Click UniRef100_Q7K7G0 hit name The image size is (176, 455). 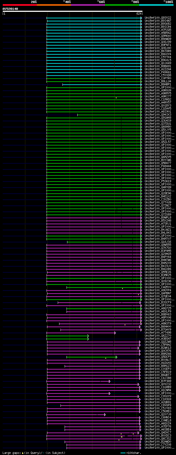click(158, 248)
